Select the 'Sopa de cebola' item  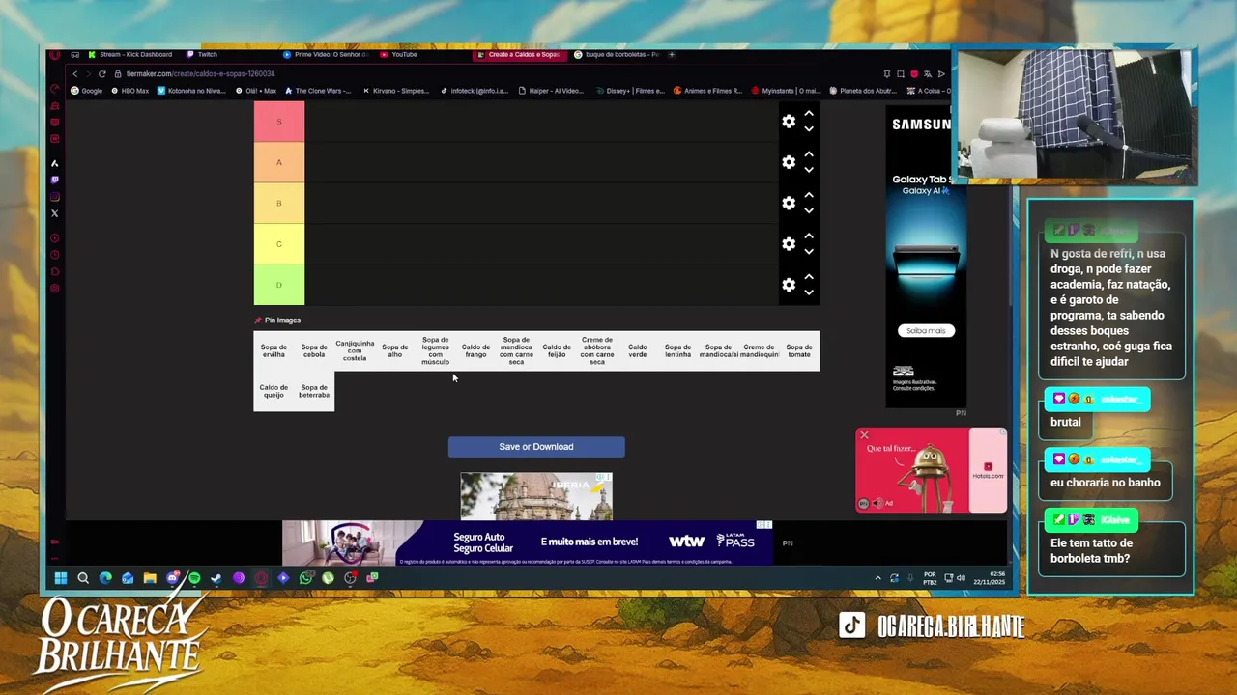(314, 350)
